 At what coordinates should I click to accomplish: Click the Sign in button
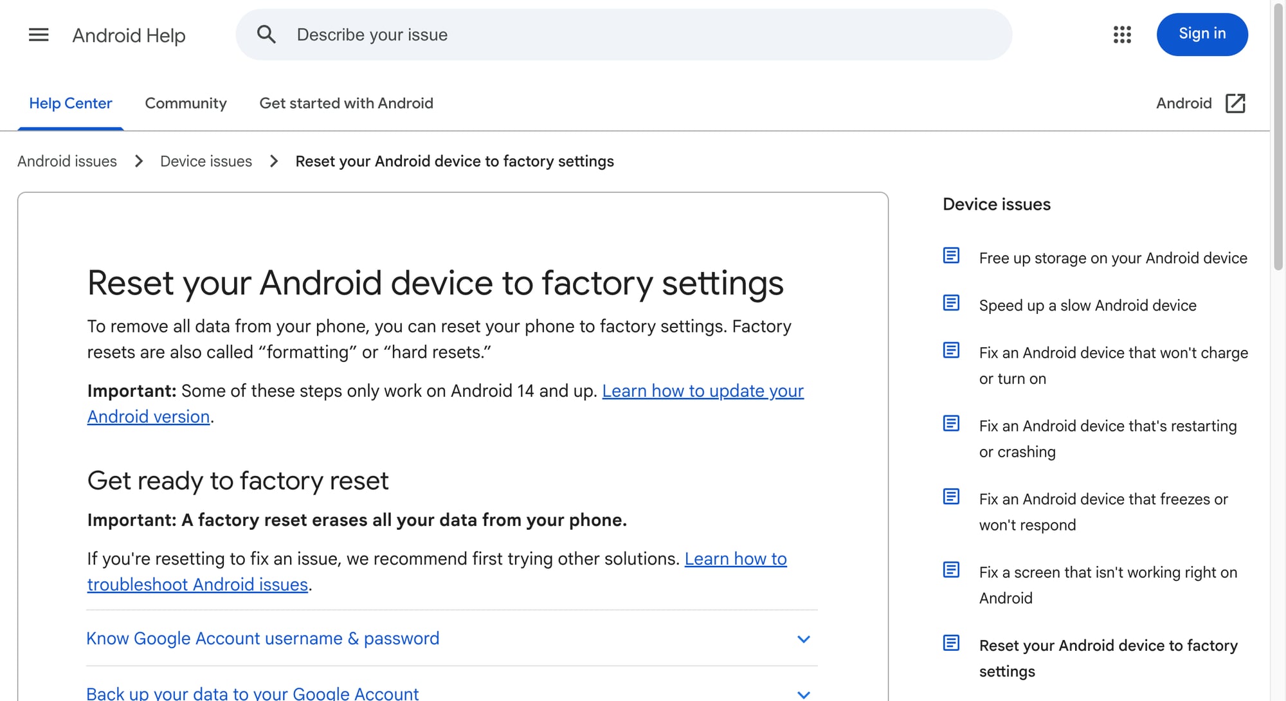click(x=1202, y=34)
